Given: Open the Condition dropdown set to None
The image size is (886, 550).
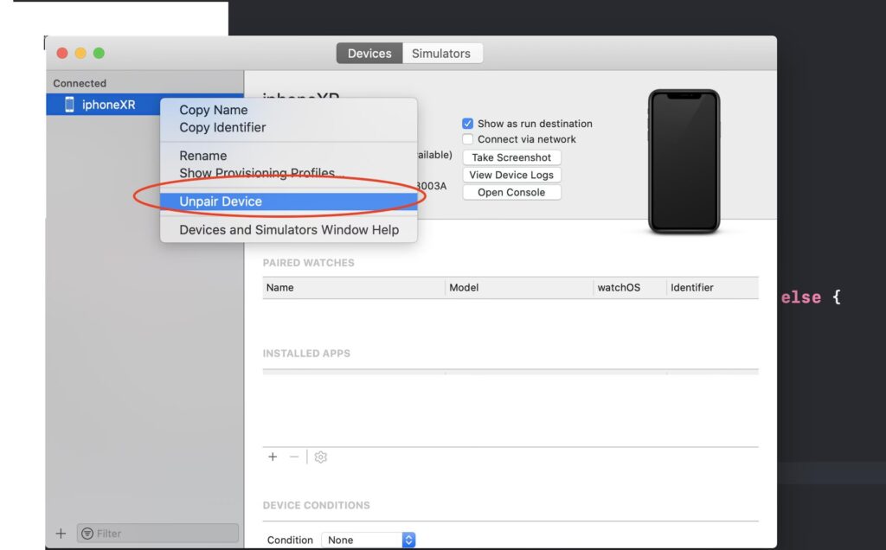Looking at the screenshot, I should [x=369, y=540].
